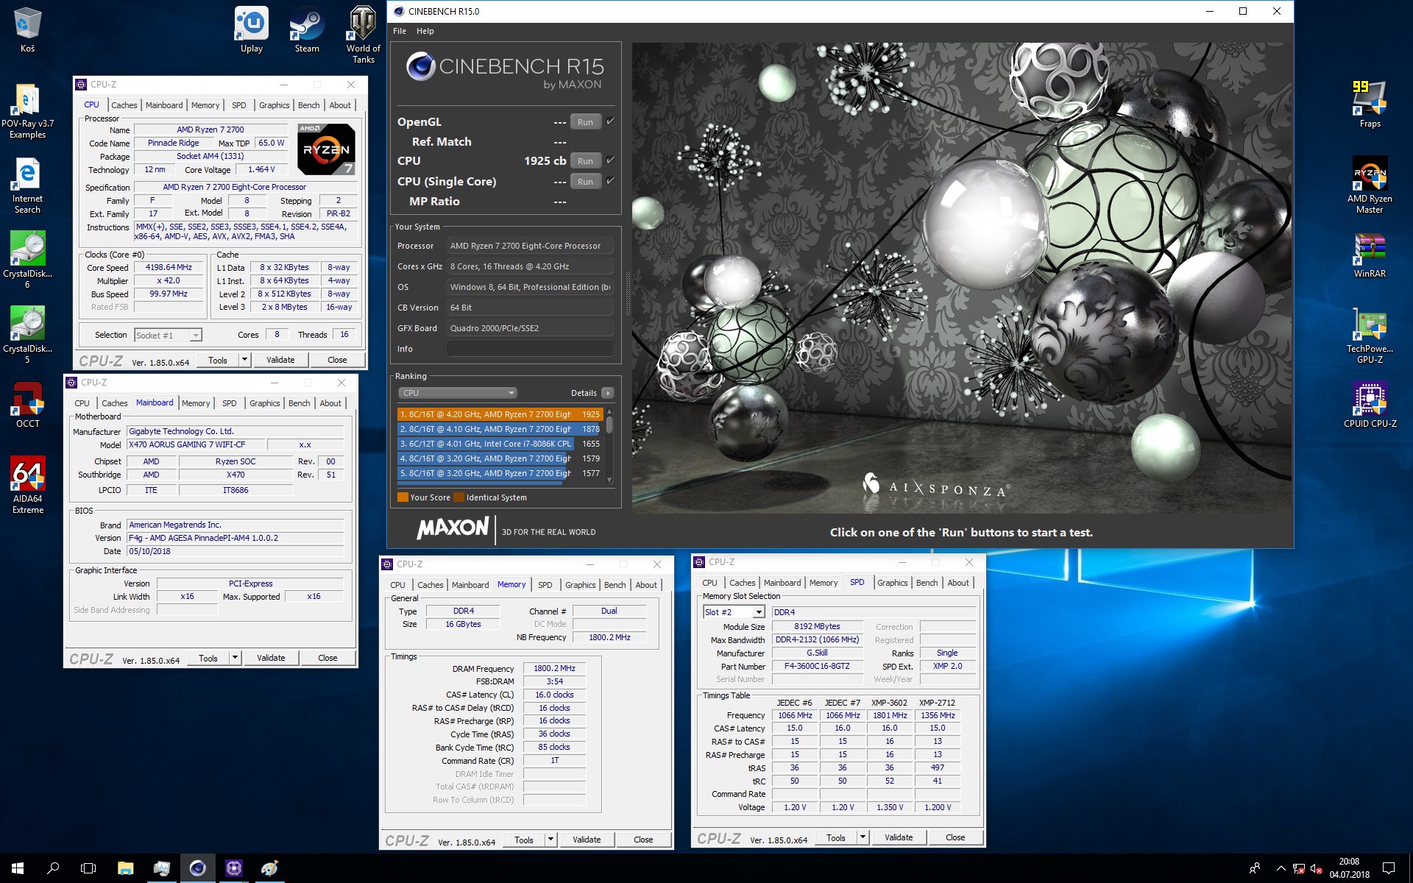The height and width of the screenshot is (883, 1413).
Task: Switch to Bench tab in CPU-Z Mainboard window
Action: [x=299, y=403]
